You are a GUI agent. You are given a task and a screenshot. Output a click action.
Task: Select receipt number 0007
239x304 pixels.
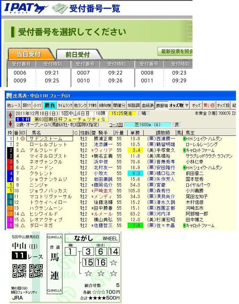coord(83,73)
